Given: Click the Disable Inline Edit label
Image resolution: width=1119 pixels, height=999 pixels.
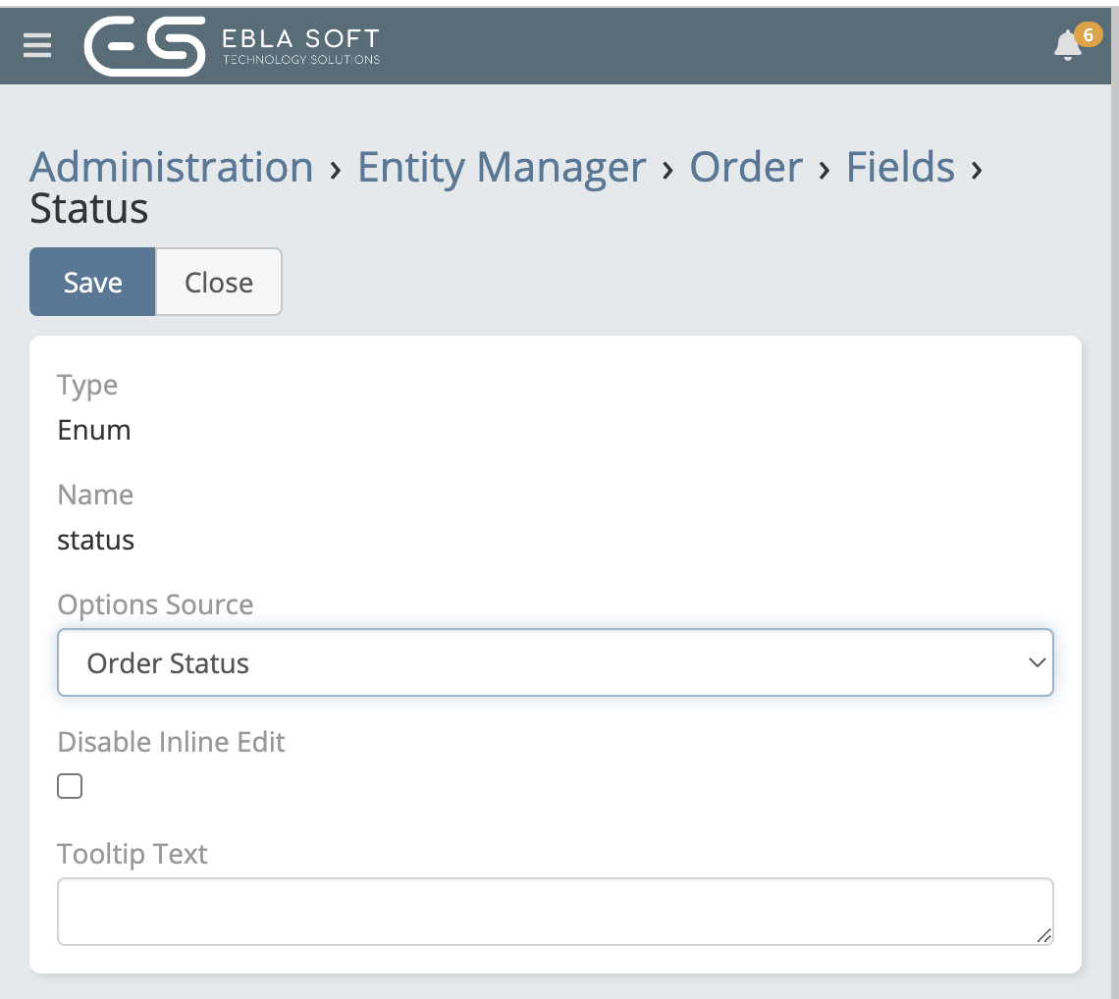Looking at the screenshot, I should (x=171, y=742).
